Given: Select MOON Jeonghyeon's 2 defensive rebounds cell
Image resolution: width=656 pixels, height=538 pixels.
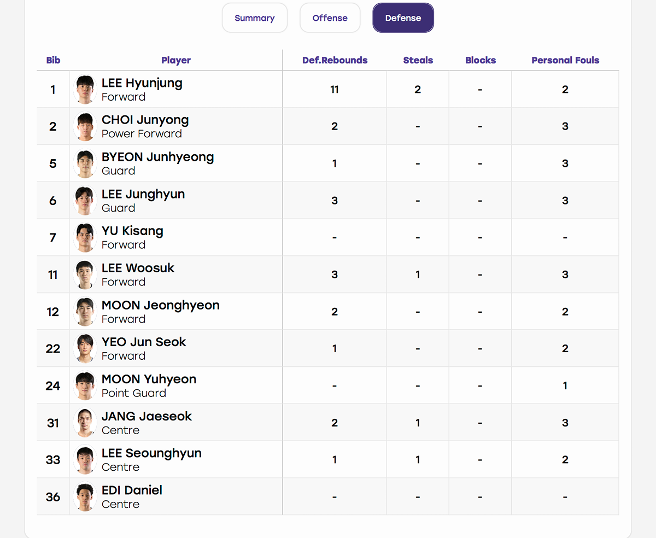Looking at the screenshot, I should click(335, 312).
